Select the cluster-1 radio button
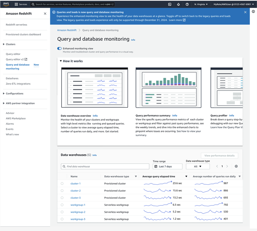This screenshot has width=257, height=231. click(x=62, y=184)
